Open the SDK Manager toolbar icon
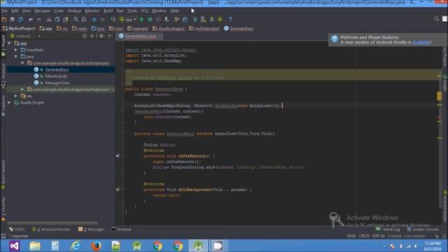The image size is (448, 252). click(x=211, y=20)
